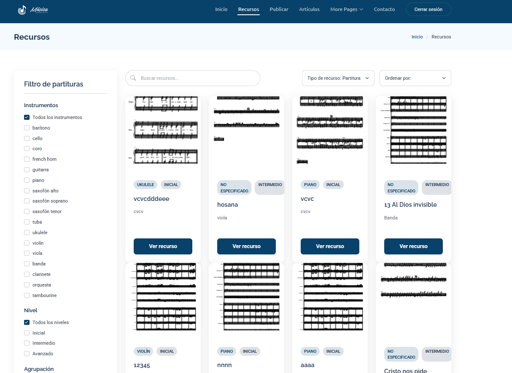
Task: Check the orquesta instrument filter
Action: [27, 285]
